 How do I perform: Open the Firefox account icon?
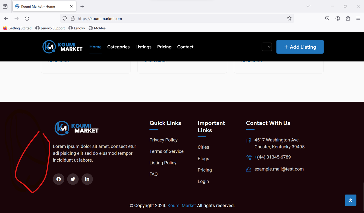[x=338, y=18]
